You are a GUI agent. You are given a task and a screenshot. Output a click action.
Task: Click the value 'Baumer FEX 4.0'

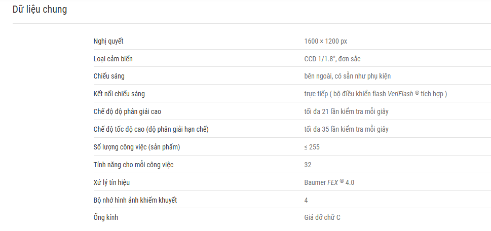329,182
